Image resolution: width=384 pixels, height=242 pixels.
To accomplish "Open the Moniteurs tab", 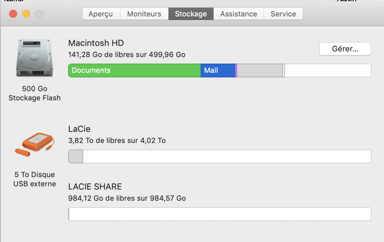I will click(x=144, y=14).
